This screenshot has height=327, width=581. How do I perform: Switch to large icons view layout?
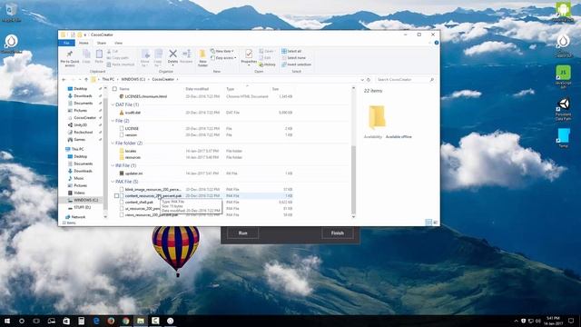(x=436, y=223)
